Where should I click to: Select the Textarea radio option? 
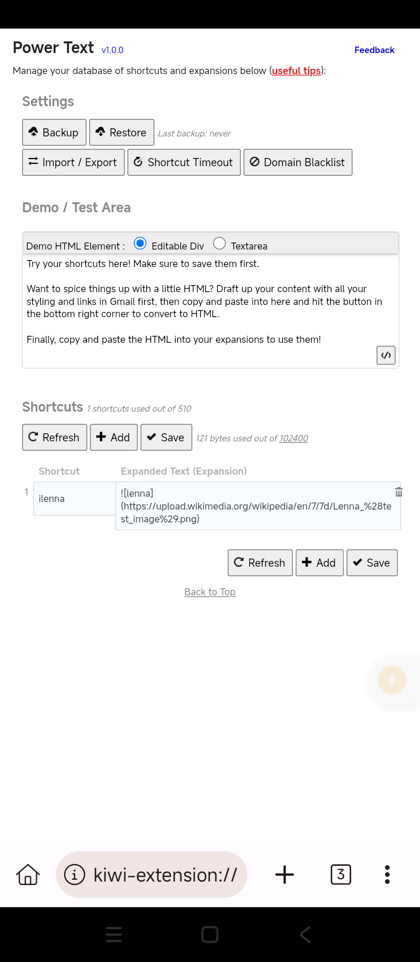(219, 244)
